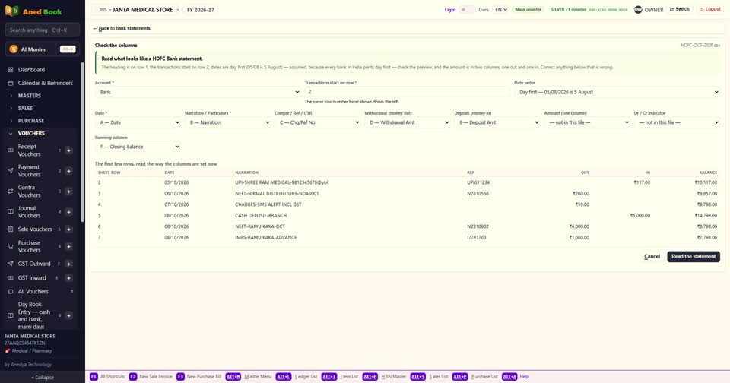The height and width of the screenshot is (383, 730).
Task: Open the Account dropdown
Action: [198, 92]
